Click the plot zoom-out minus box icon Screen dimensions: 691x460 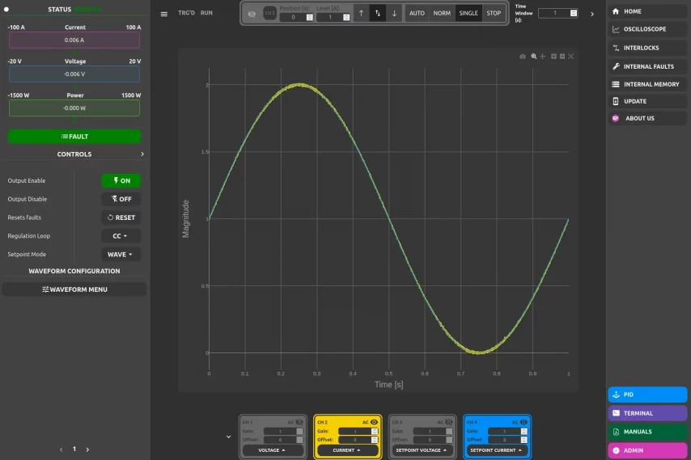coord(562,57)
